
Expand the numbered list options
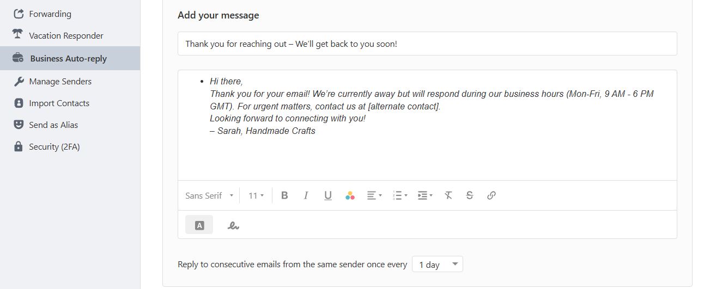(400, 195)
